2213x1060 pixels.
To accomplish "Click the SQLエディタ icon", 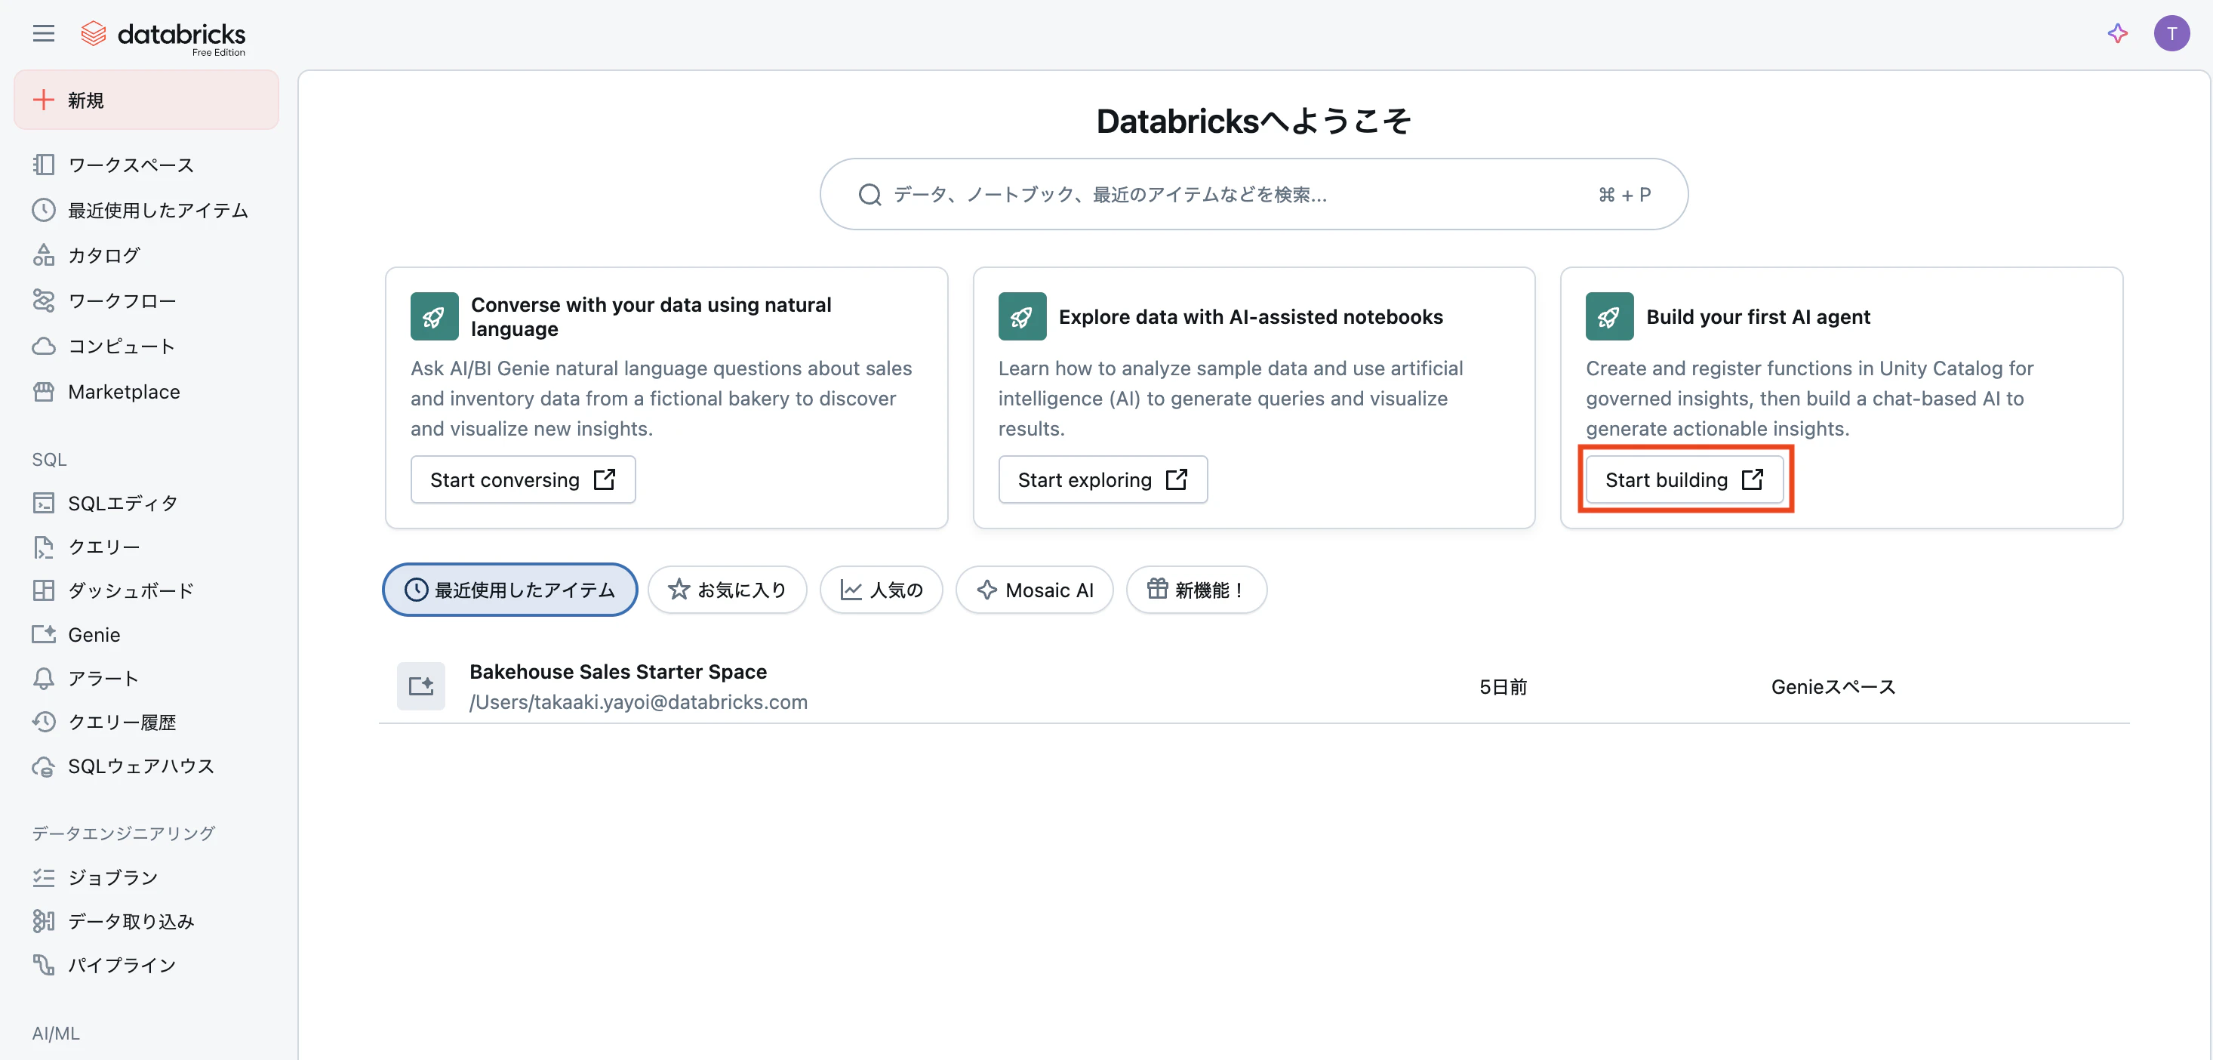I will point(43,504).
